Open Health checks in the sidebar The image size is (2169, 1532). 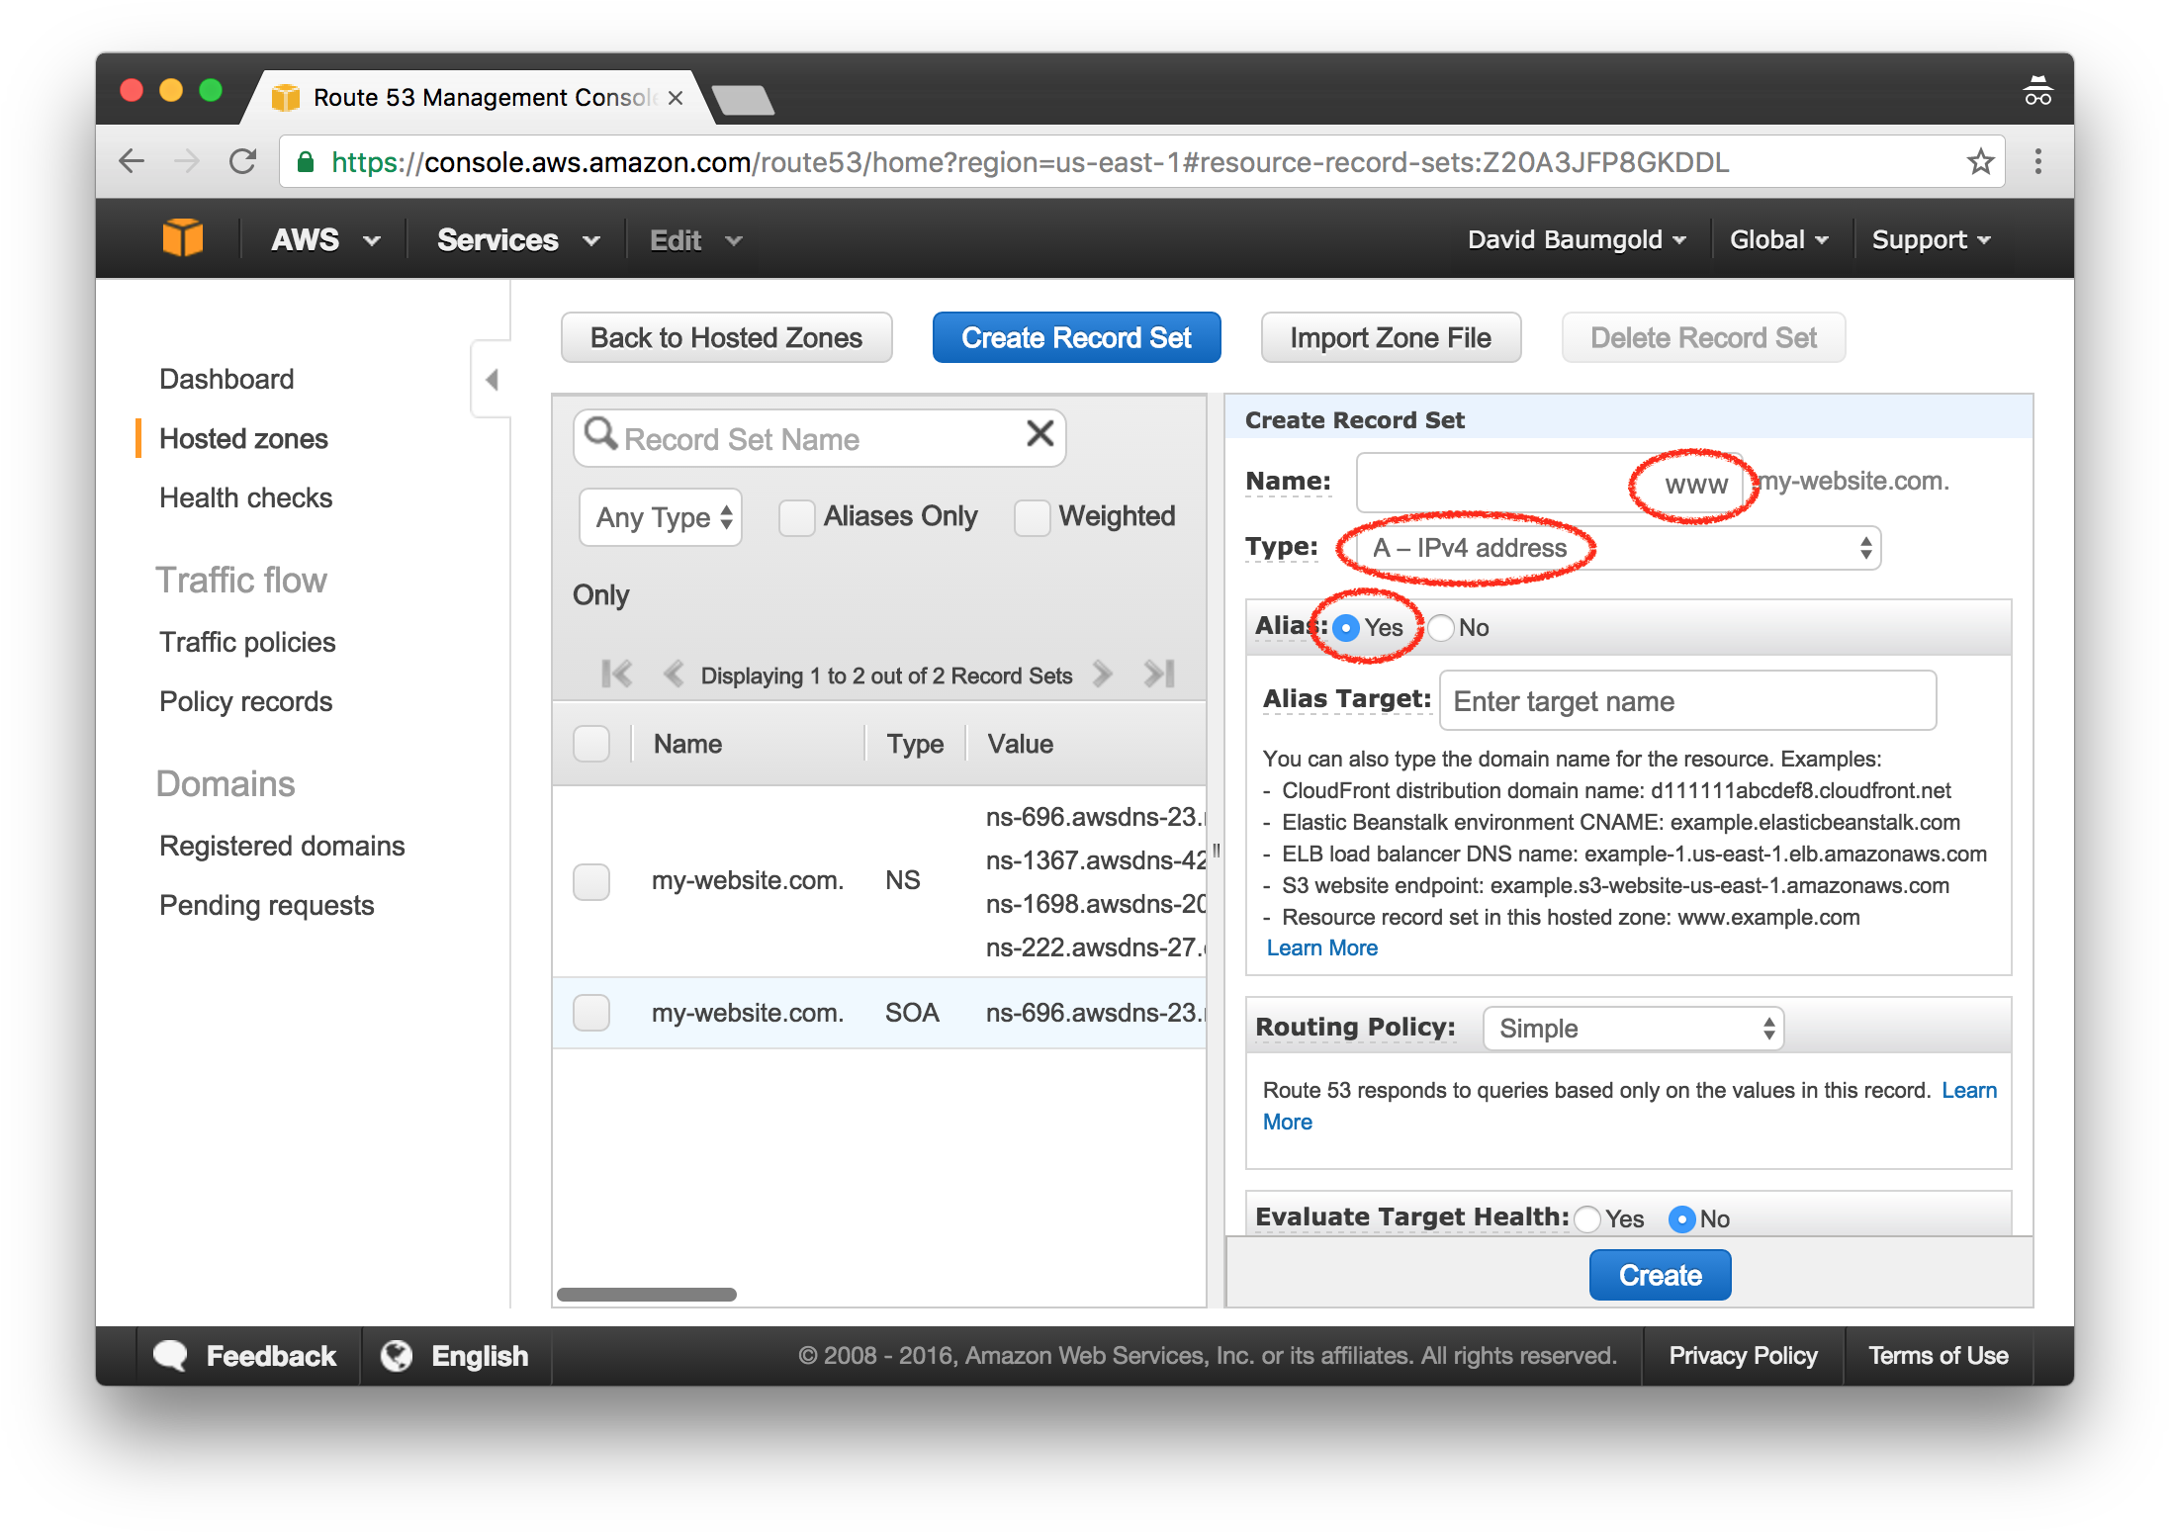[x=245, y=497]
